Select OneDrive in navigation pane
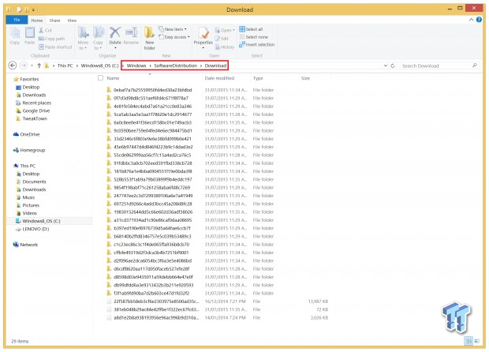The image size is (489, 352). click(x=26, y=134)
